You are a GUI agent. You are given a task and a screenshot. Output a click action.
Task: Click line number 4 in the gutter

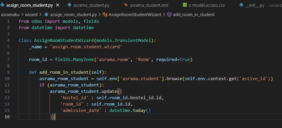point(9,41)
